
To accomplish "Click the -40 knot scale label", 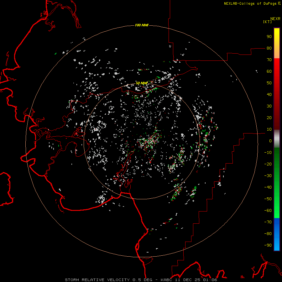I will point(268,187).
